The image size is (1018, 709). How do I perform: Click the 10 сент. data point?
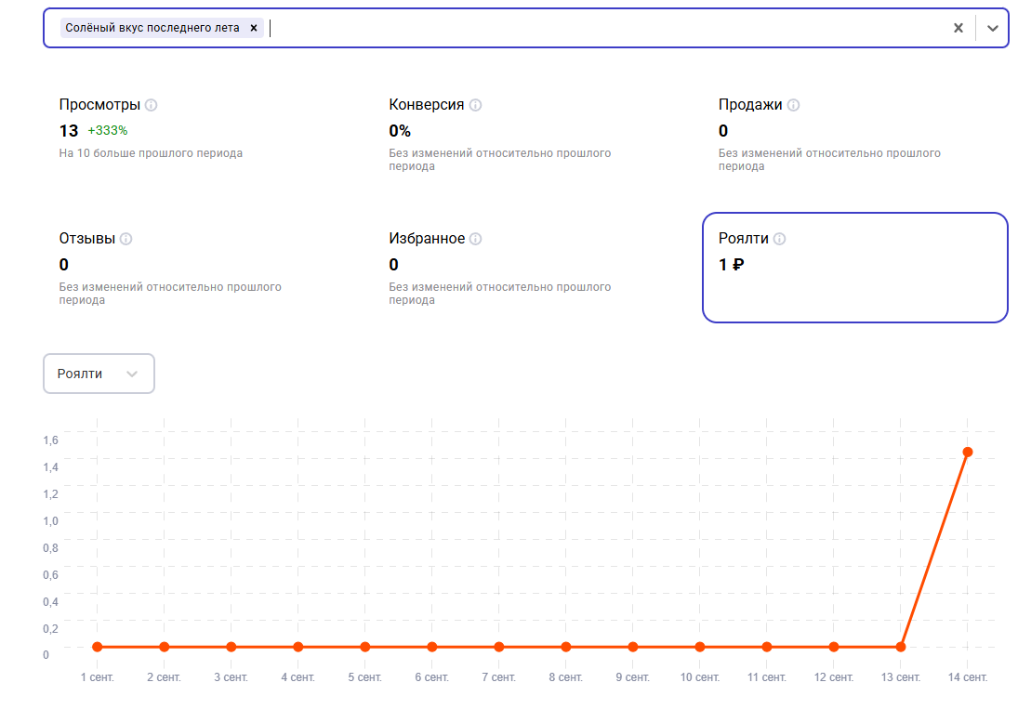point(700,647)
